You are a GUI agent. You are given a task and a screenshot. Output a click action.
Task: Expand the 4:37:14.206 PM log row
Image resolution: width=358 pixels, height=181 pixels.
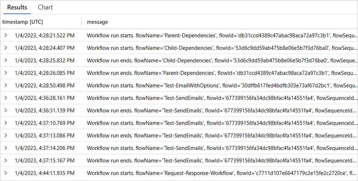pos(6,148)
